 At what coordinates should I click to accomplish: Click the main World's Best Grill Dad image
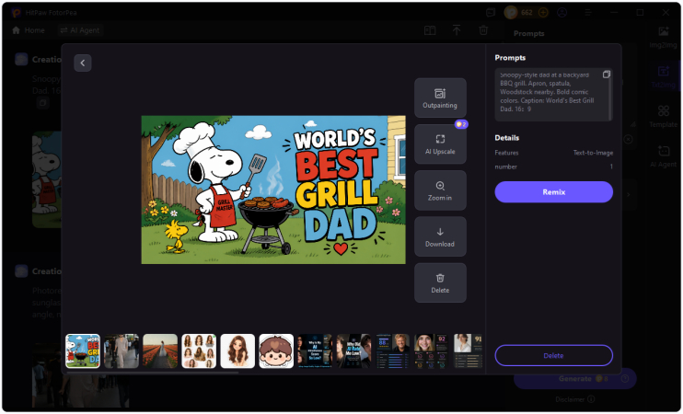pyautogui.click(x=273, y=190)
